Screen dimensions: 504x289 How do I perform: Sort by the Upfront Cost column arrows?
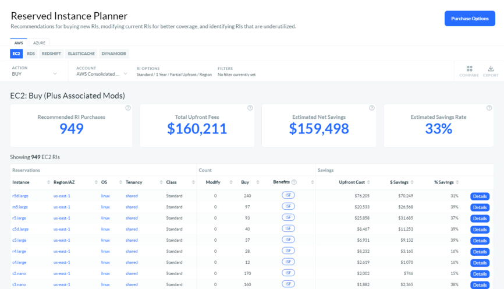368,182
